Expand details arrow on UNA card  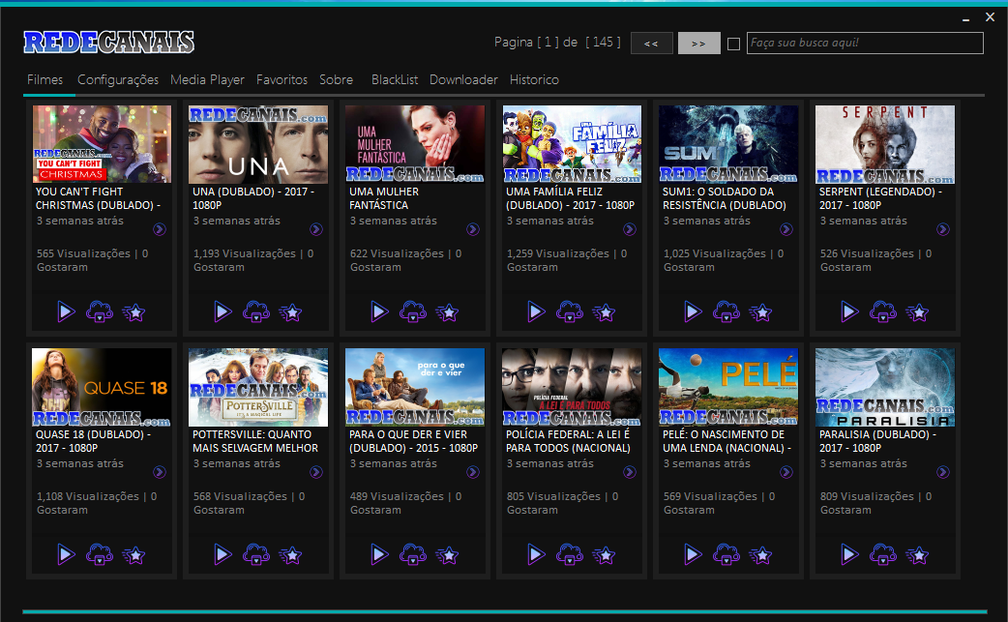pos(316,229)
